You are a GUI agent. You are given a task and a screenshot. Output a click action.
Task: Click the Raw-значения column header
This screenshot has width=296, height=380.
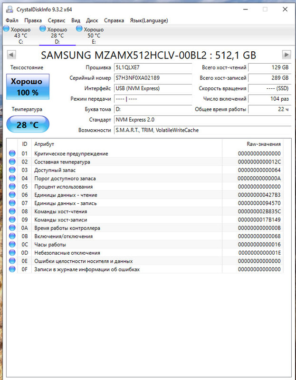coord(252,144)
